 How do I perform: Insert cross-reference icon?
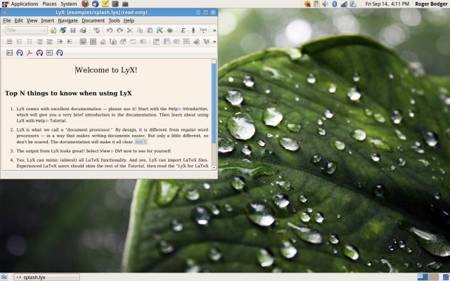tap(113, 41)
